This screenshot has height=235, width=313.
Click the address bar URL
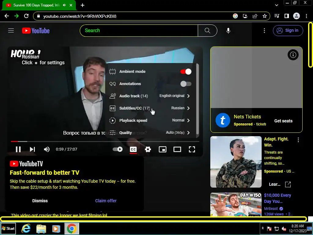(80, 16)
